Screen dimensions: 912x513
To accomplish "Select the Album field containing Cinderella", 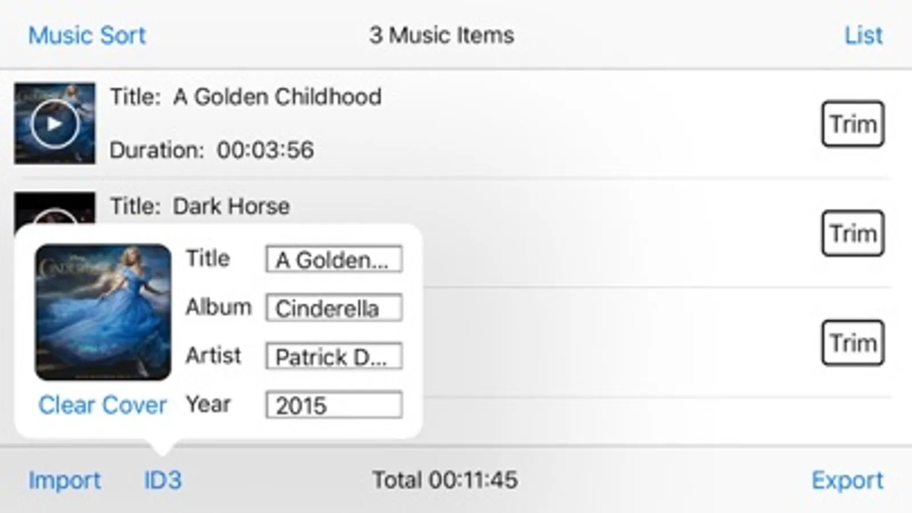I will (334, 308).
